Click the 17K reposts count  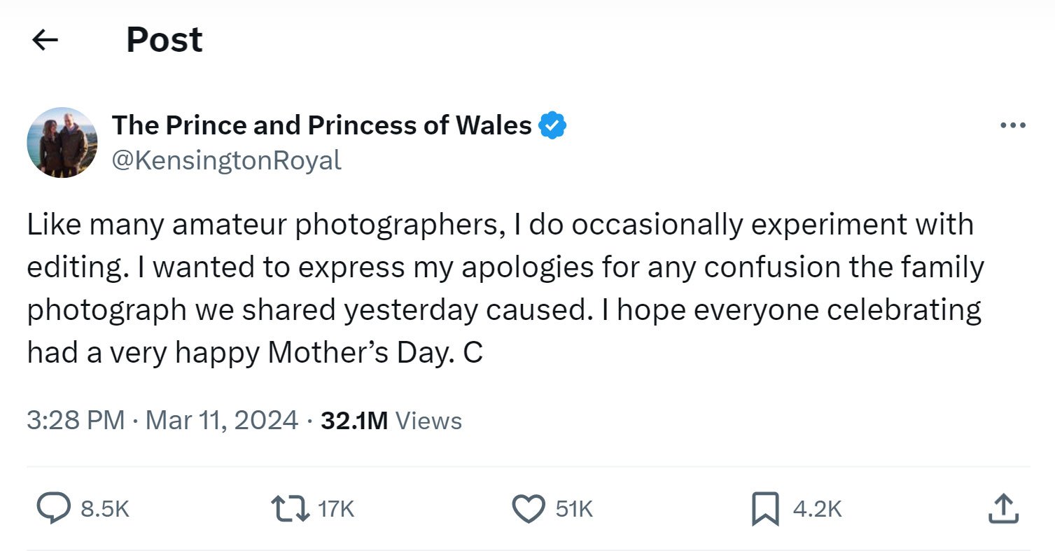[337, 509]
